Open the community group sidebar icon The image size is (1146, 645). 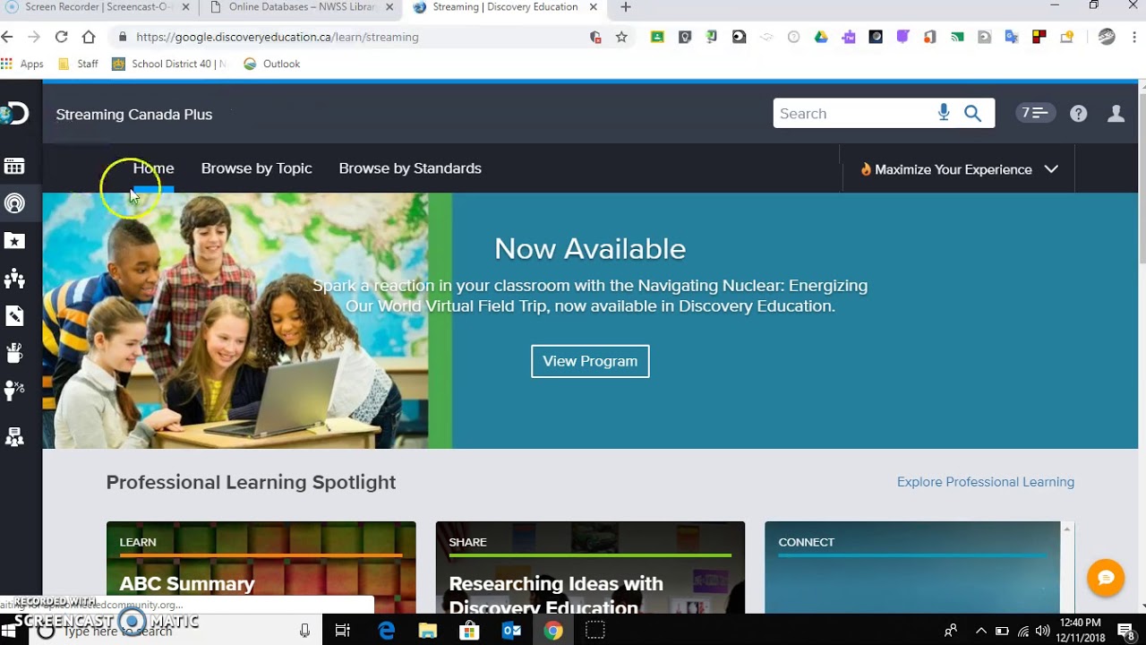14,437
